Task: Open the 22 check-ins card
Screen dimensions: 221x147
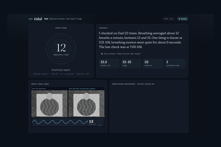Action: 153,64
